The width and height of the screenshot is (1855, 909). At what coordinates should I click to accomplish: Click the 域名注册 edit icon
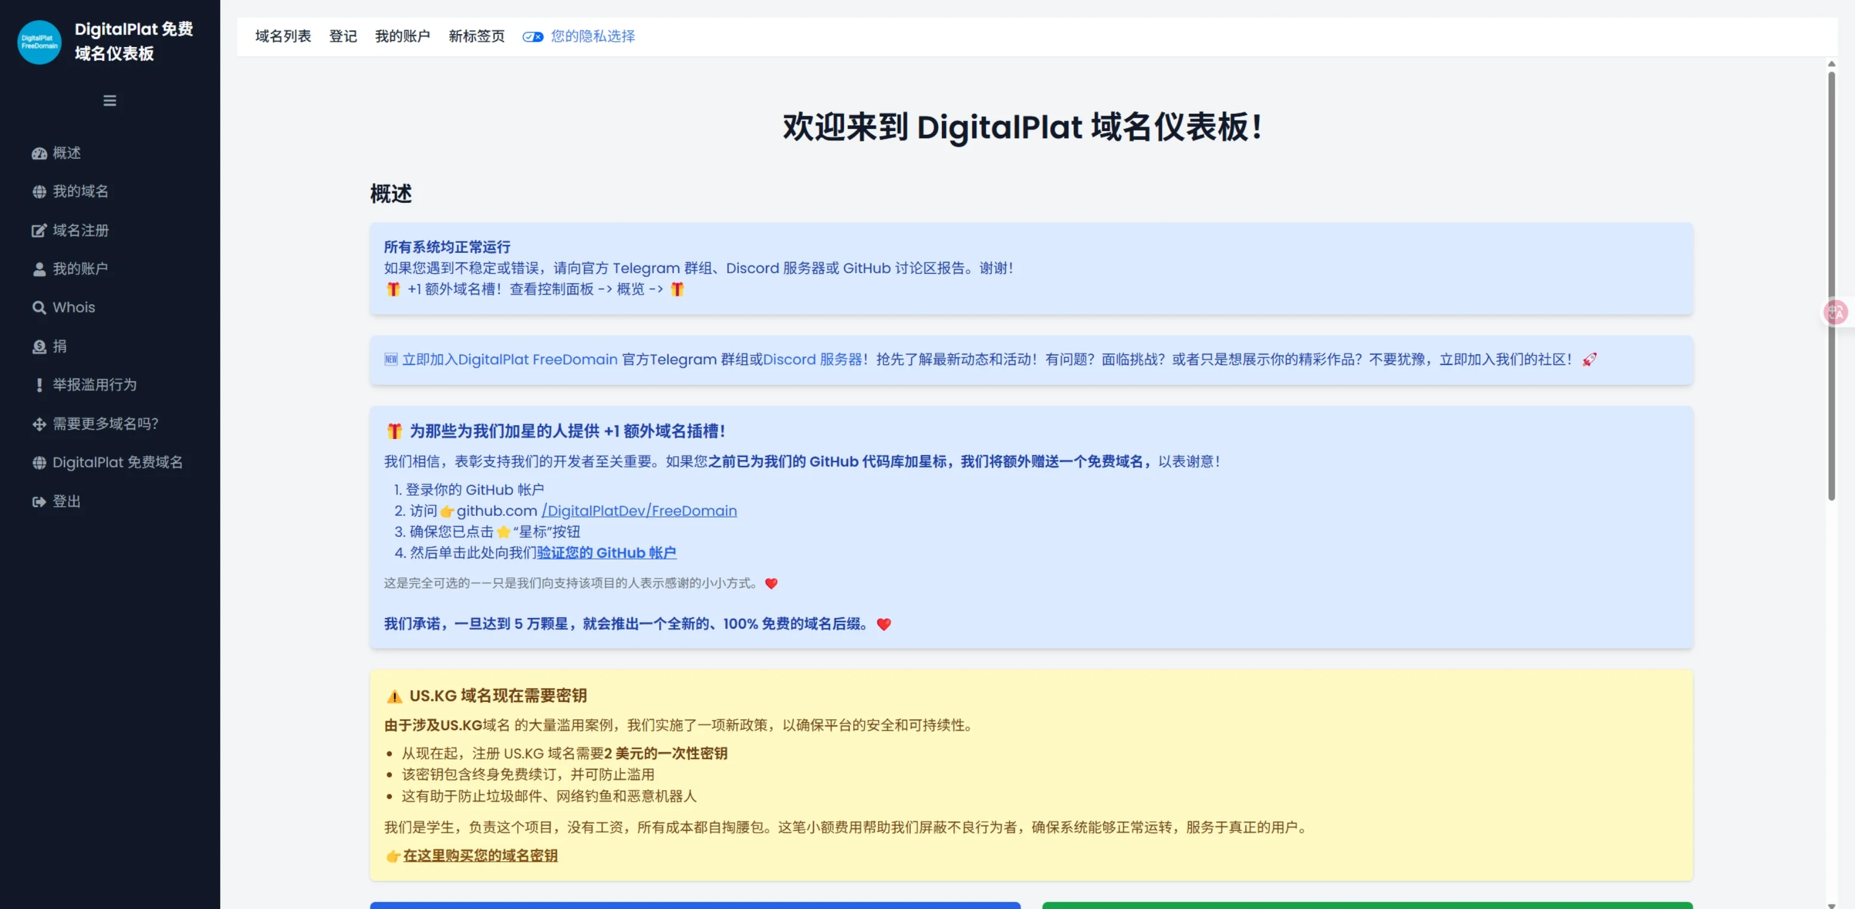pos(39,230)
